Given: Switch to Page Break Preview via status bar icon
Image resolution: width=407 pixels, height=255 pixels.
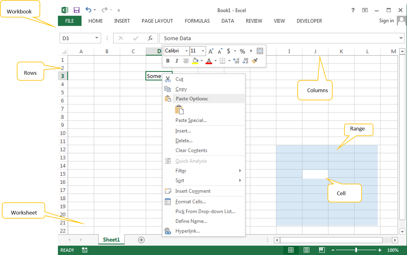Looking at the screenshot, I should pos(322,250).
